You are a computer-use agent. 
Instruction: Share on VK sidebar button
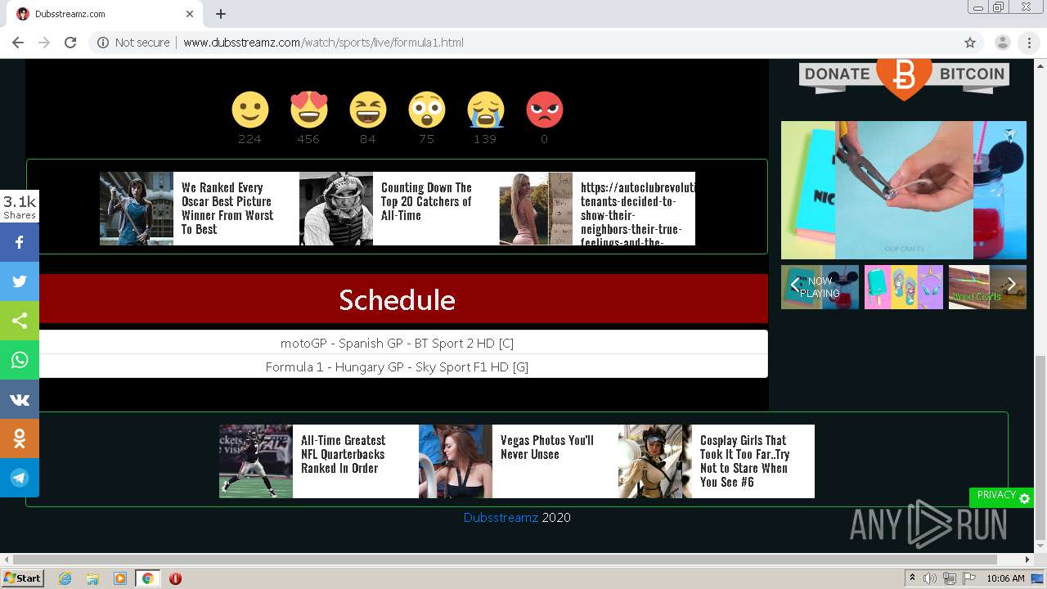click(x=20, y=399)
